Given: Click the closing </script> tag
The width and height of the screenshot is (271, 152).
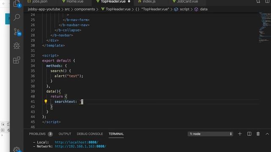Looking at the screenshot, I should (51, 122).
